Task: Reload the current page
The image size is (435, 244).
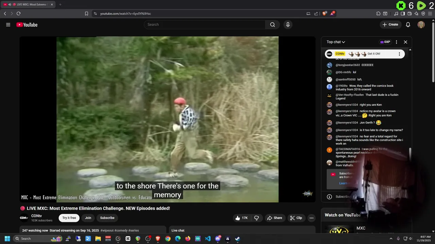Action: pos(18,14)
